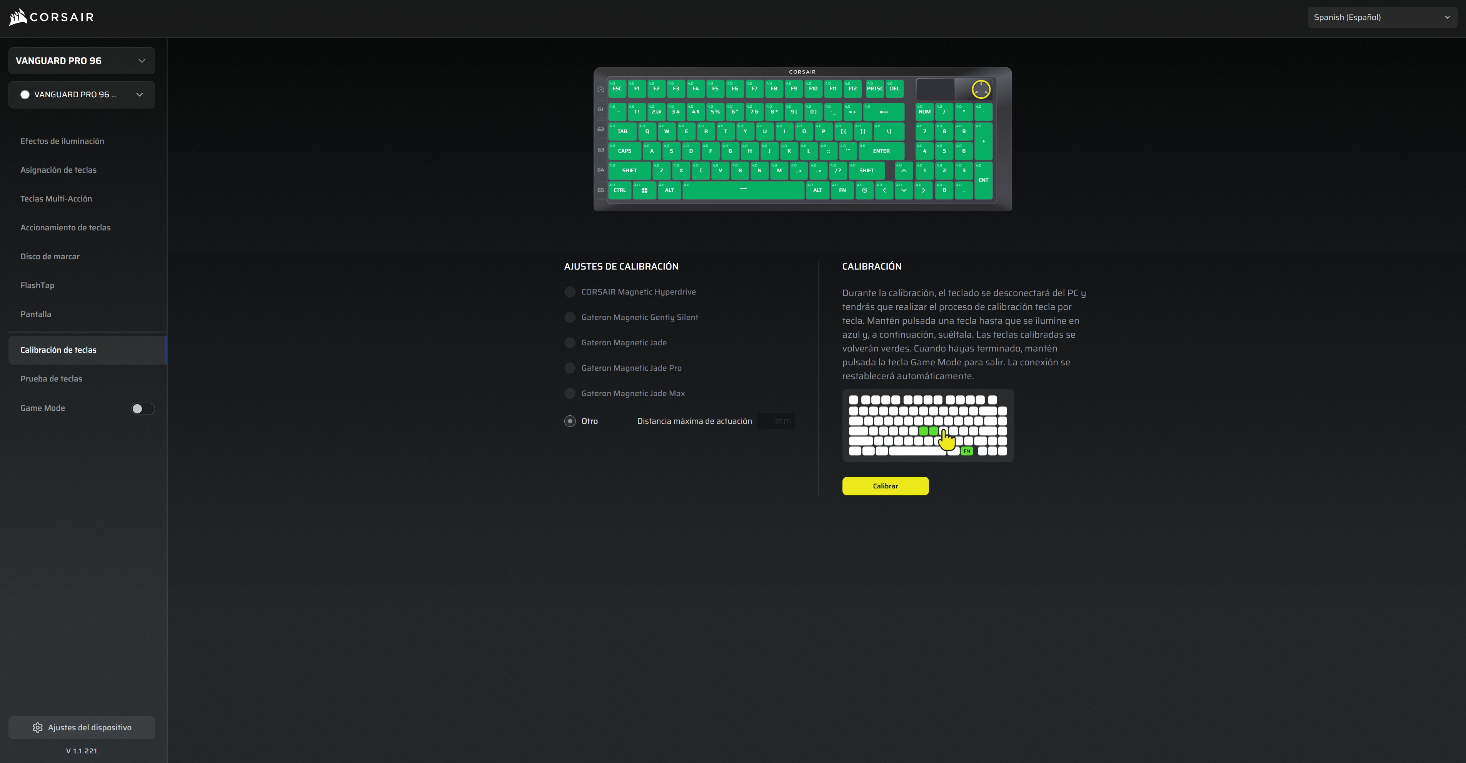The image size is (1466, 763).
Task: Click the green FN key in calibration diagram
Action: 966,451
